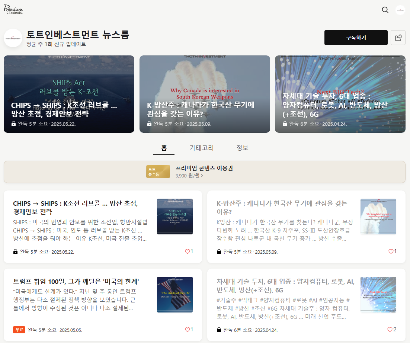Switch to the 카테고리 tab
This screenshot has width=410, height=343.
(x=202, y=148)
